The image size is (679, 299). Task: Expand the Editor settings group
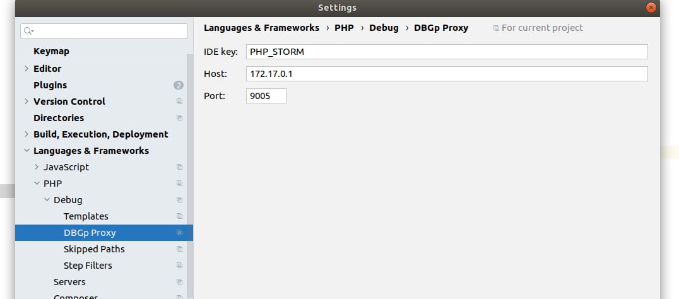tap(27, 68)
